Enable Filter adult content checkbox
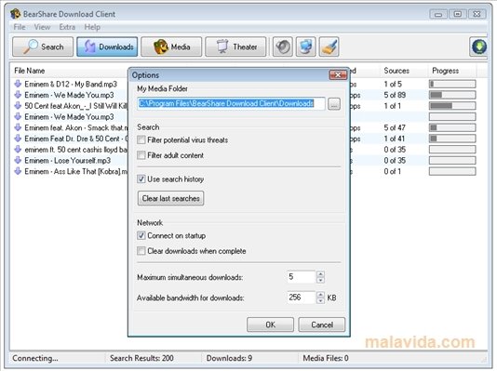 141,155
